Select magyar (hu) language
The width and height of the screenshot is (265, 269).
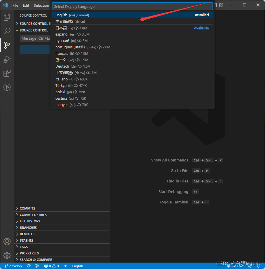point(132,105)
